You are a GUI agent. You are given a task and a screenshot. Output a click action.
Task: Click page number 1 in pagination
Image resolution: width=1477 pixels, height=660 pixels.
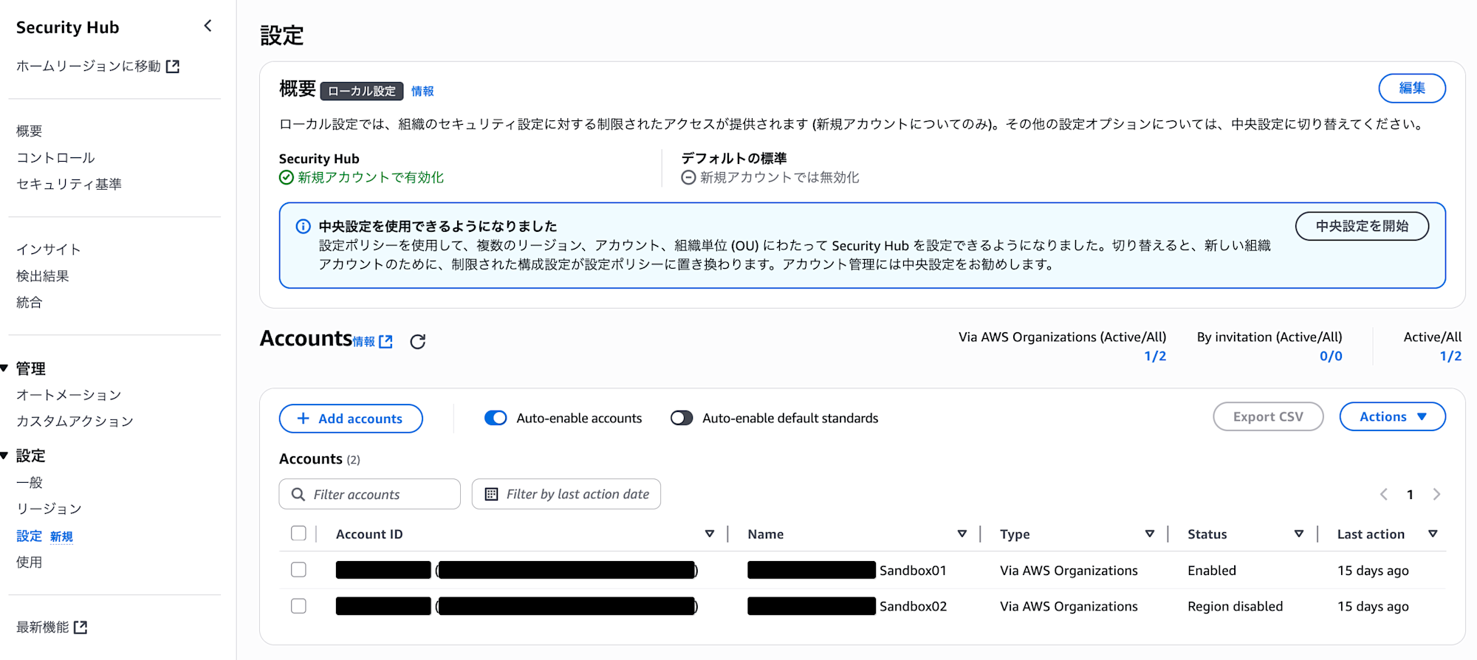1410,495
